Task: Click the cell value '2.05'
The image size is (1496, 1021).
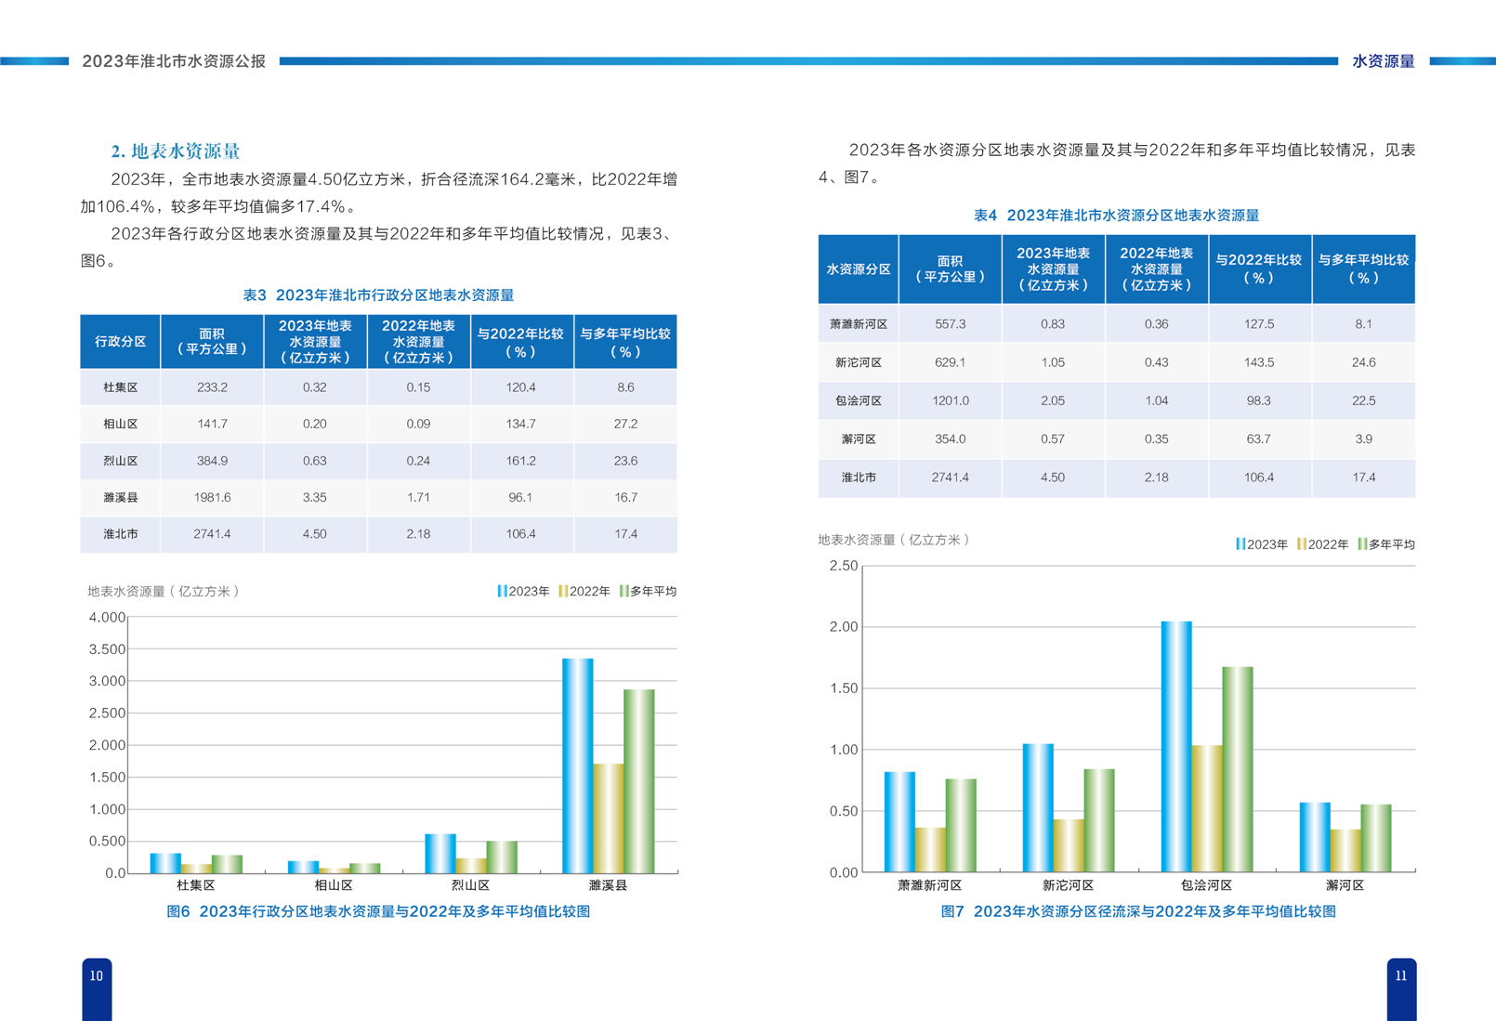Action: (1053, 400)
